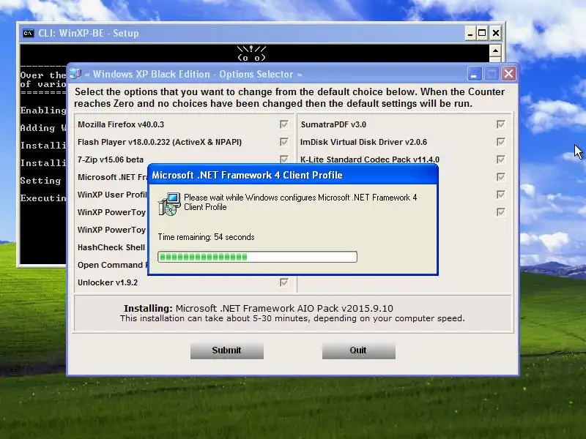This screenshot has height=439, width=586.
Task: Close the CLI WinXP-BE Setup window
Action: (x=496, y=33)
